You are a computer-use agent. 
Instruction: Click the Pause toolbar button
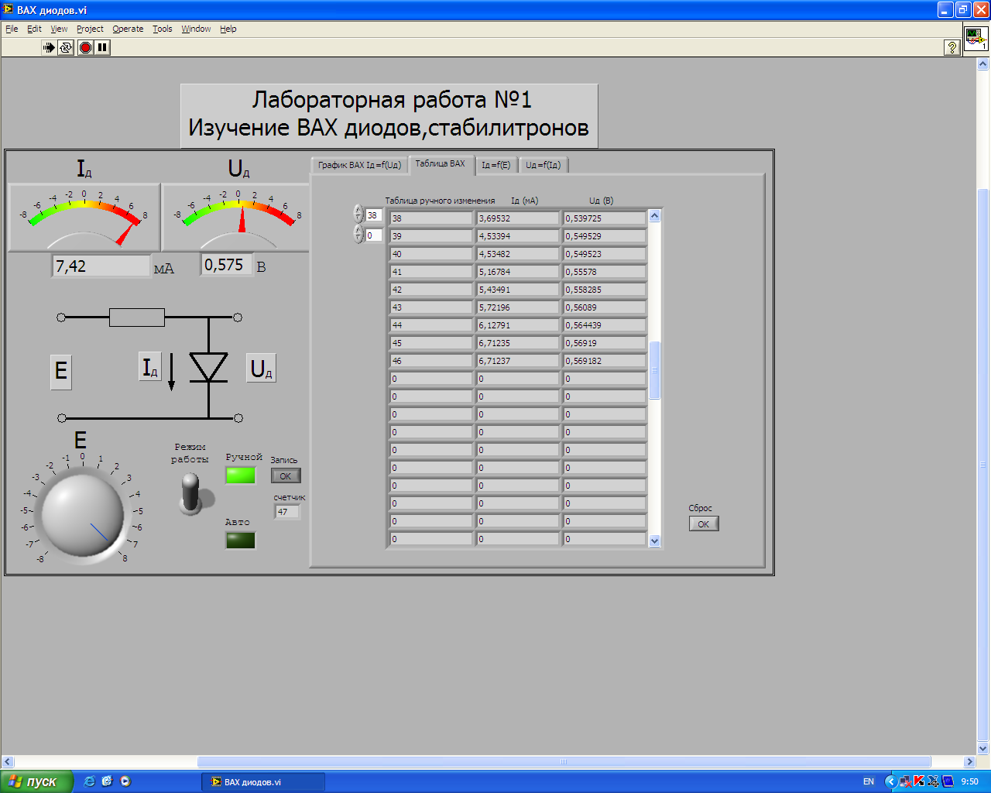102,47
